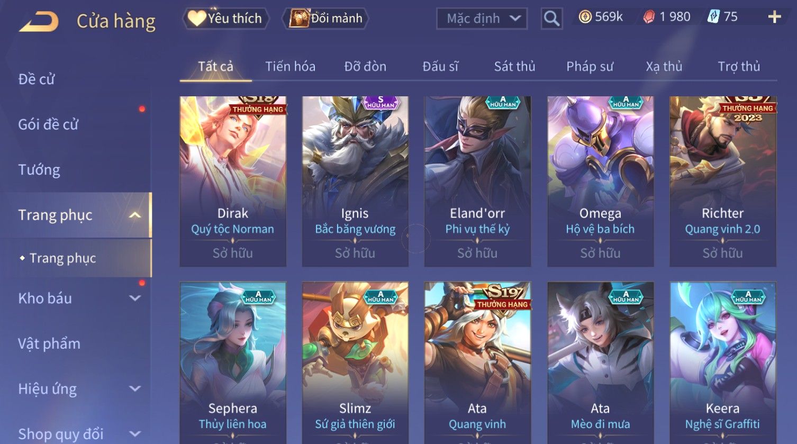Select the Tiến hóa filter tab

(290, 67)
